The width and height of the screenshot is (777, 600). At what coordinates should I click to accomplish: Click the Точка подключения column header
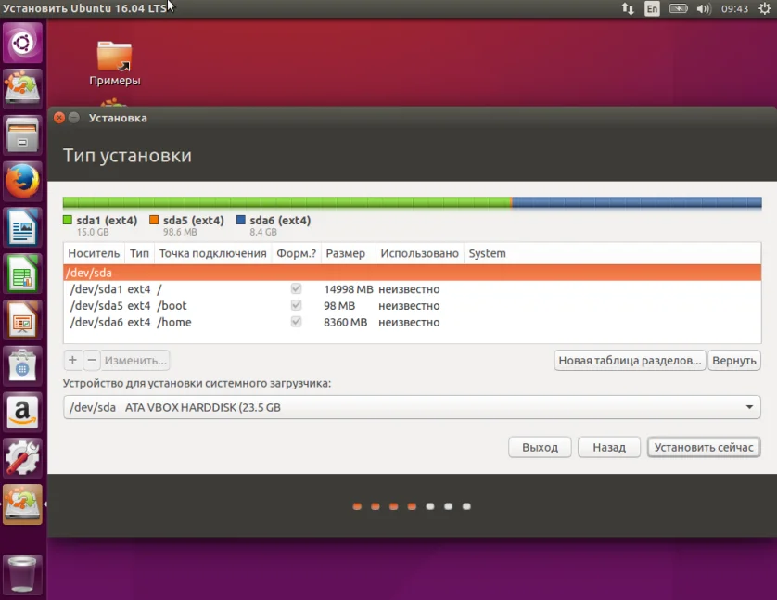tap(213, 253)
